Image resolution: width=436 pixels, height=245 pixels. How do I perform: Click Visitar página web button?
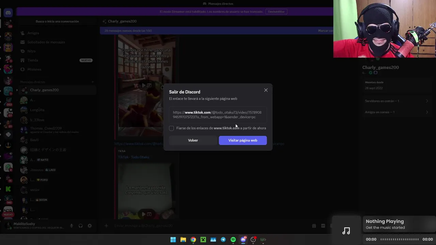pos(243,140)
